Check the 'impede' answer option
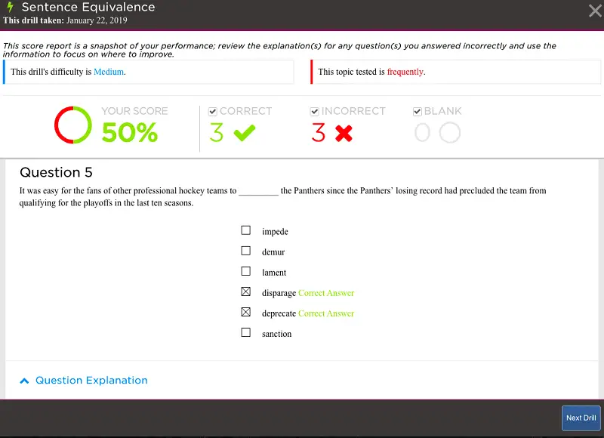This screenshot has height=438, width=604. (x=245, y=230)
